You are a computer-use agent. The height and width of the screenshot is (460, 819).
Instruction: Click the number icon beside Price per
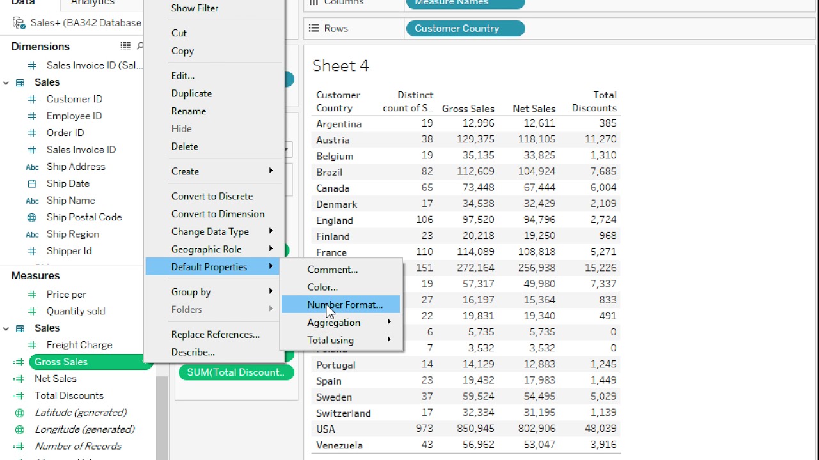tap(32, 295)
